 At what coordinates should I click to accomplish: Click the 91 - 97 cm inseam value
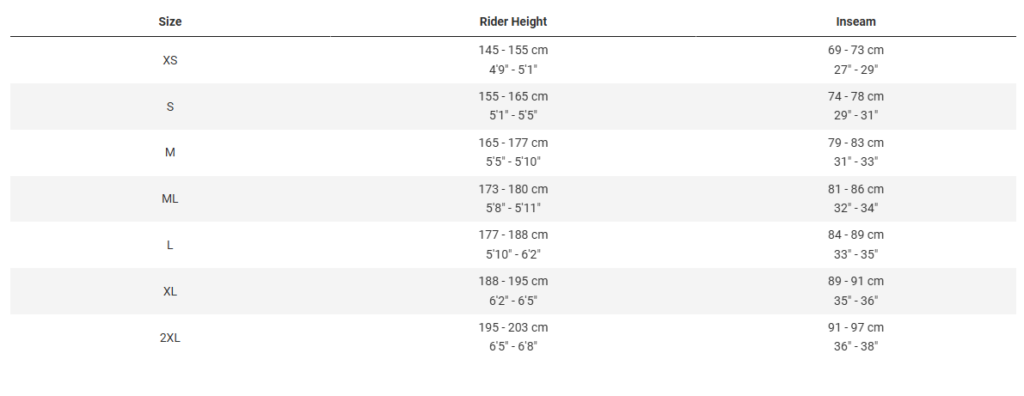click(x=855, y=327)
